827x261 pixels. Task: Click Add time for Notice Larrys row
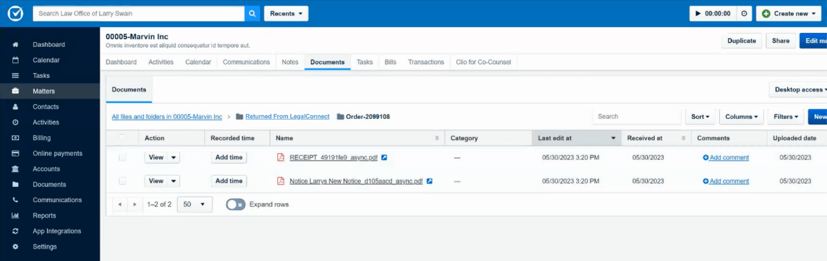[x=229, y=181]
